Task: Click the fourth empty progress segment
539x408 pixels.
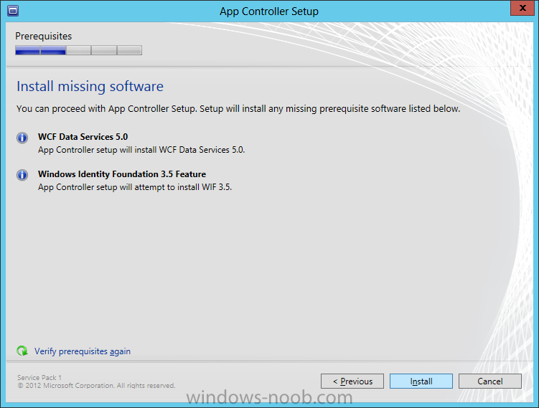Action: pos(104,50)
